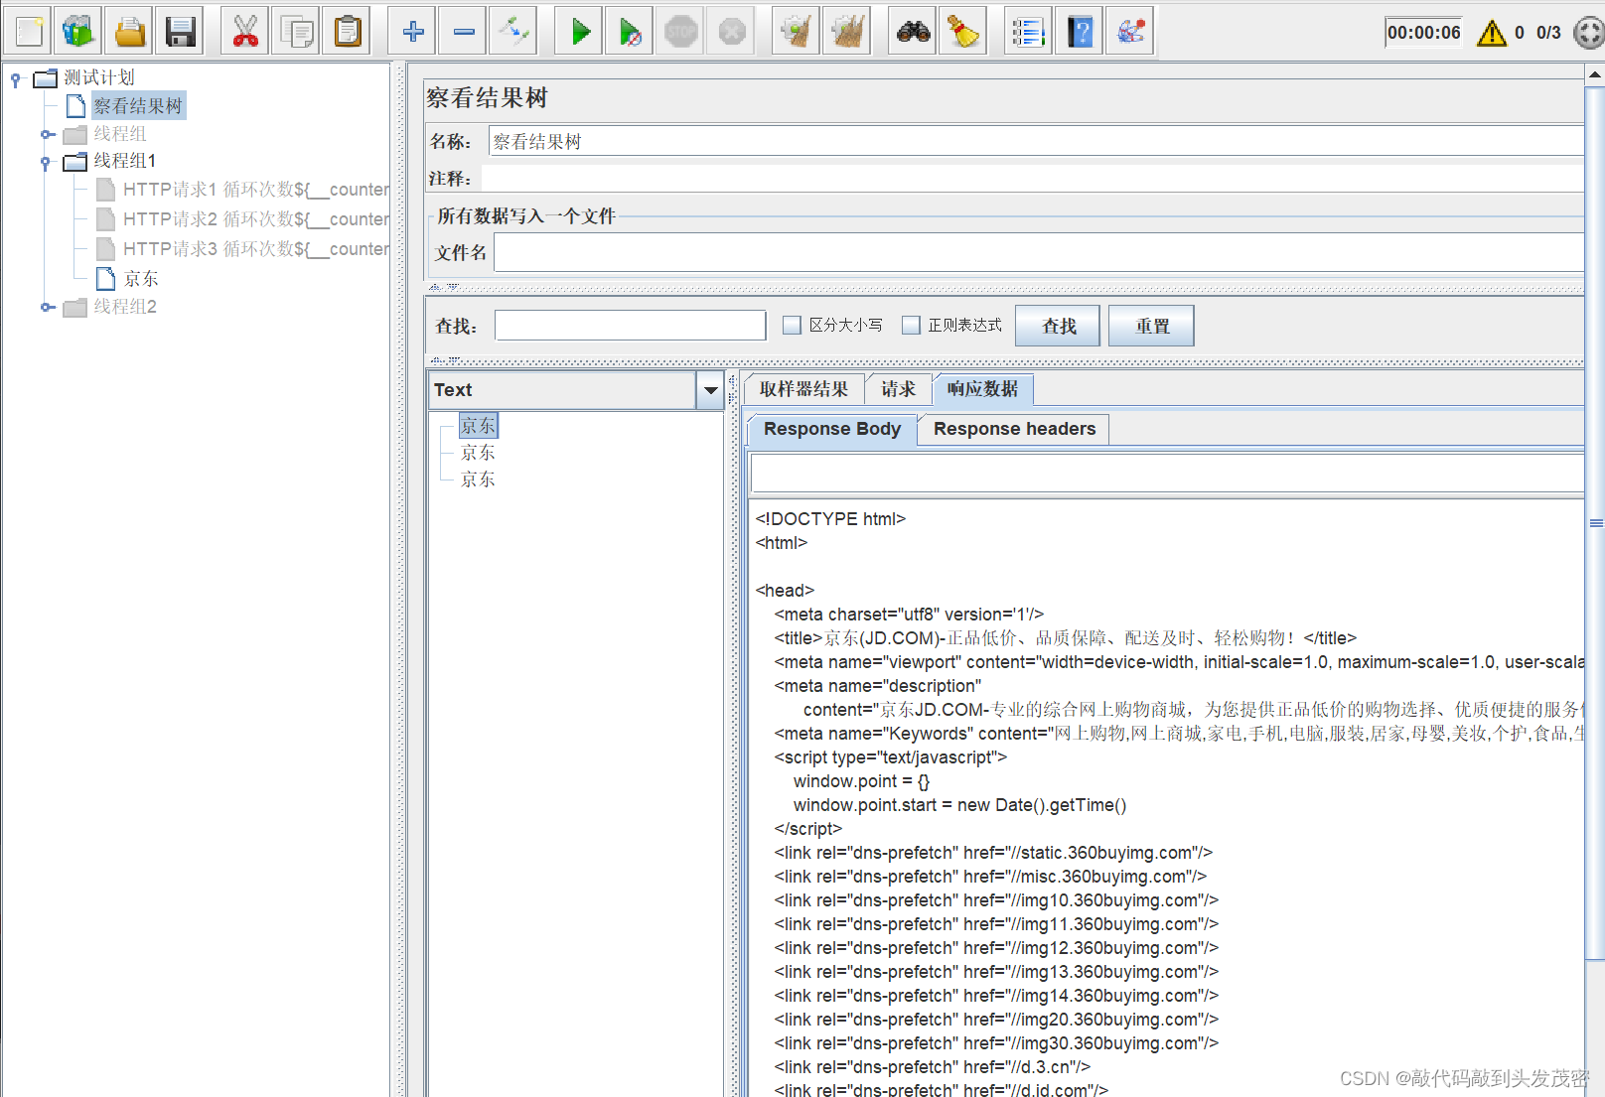The height and width of the screenshot is (1097, 1605).
Task: Switch to the 取样器结果 tab
Action: pos(803,389)
